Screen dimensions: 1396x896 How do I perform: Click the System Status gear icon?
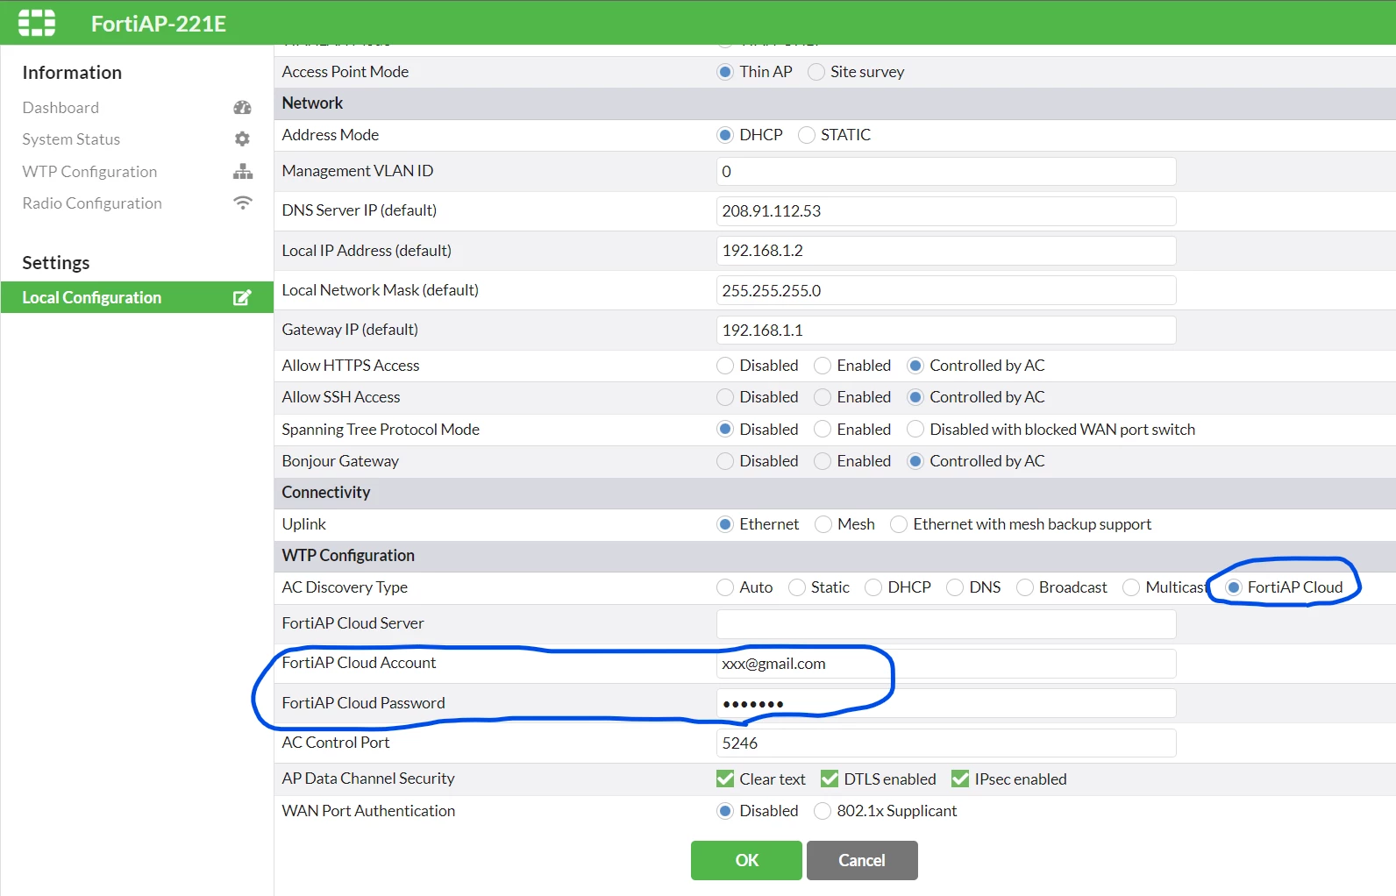pos(242,139)
